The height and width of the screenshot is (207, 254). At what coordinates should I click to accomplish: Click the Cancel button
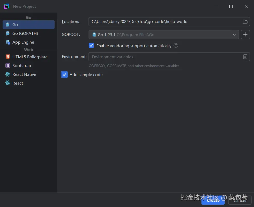point(240,200)
